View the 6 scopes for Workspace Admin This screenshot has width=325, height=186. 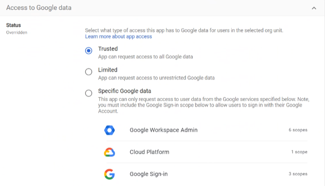[298, 130]
